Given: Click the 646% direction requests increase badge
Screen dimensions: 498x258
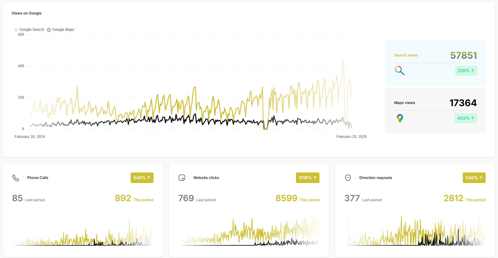Looking at the screenshot, I should pyautogui.click(x=474, y=178).
